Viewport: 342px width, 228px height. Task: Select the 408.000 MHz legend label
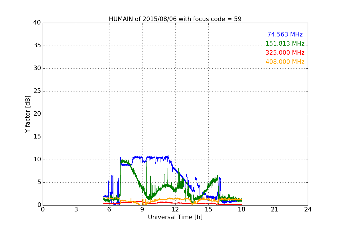[285, 62]
